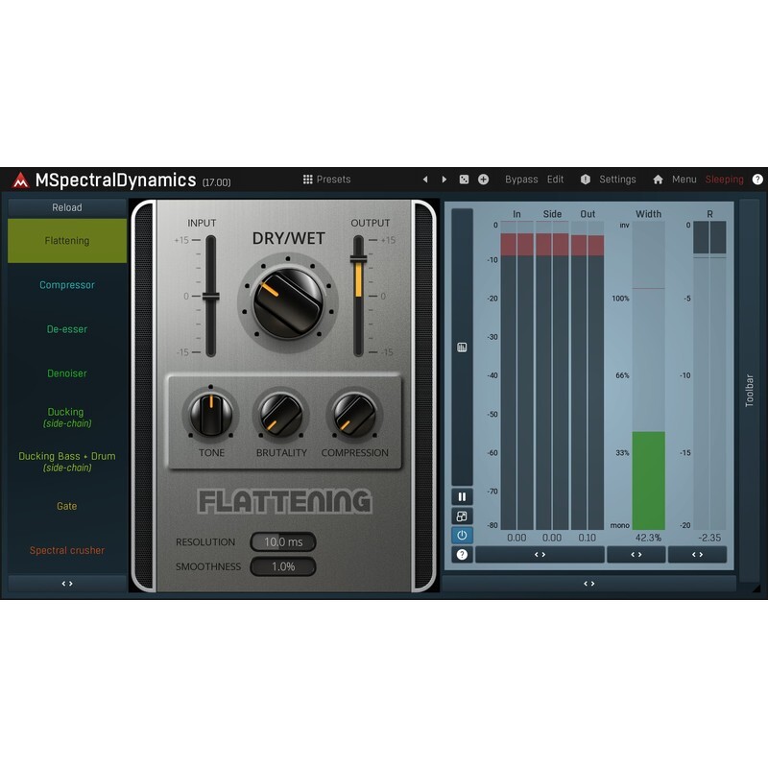Click the random preset dice icon
The width and height of the screenshot is (768, 768).
tap(464, 180)
